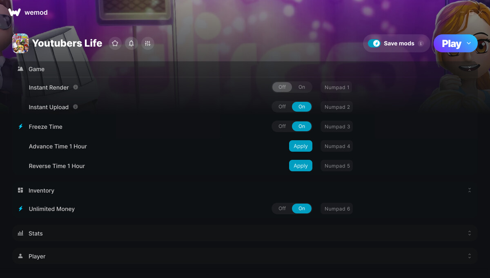Apply Reverse Time 1 Hour
The width and height of the screenshot is (490, 278).
pyautogui.click(x=301, y=166)
